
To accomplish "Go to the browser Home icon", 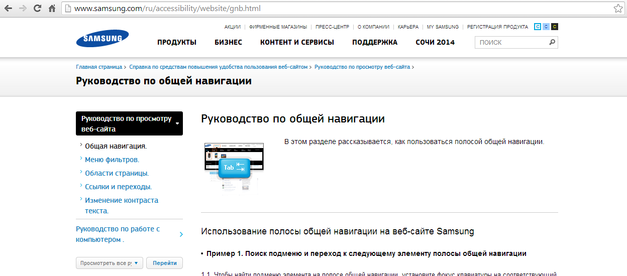I will coord(52,9).
